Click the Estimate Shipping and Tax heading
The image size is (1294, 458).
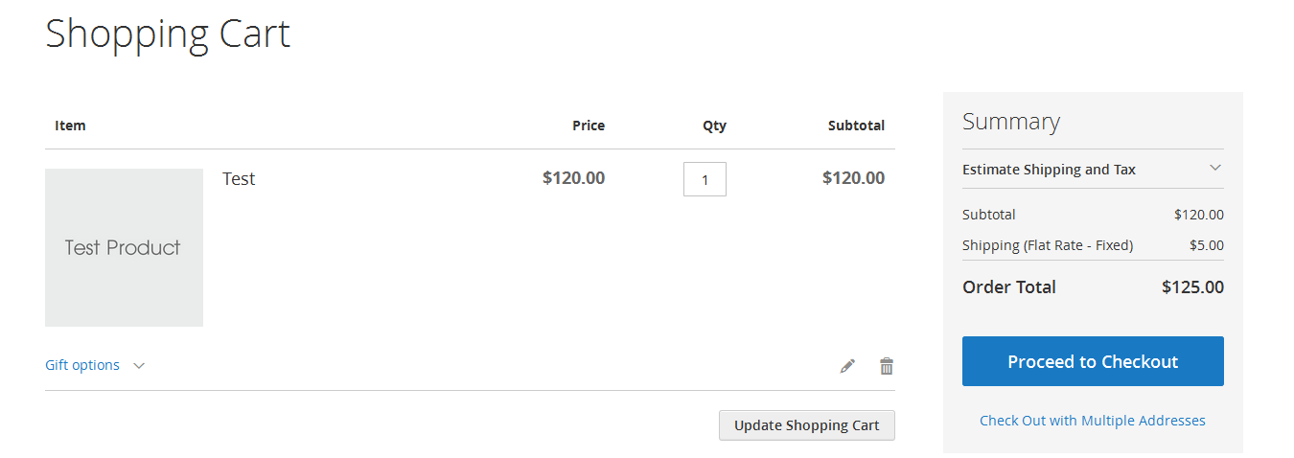pos(1049,170)
